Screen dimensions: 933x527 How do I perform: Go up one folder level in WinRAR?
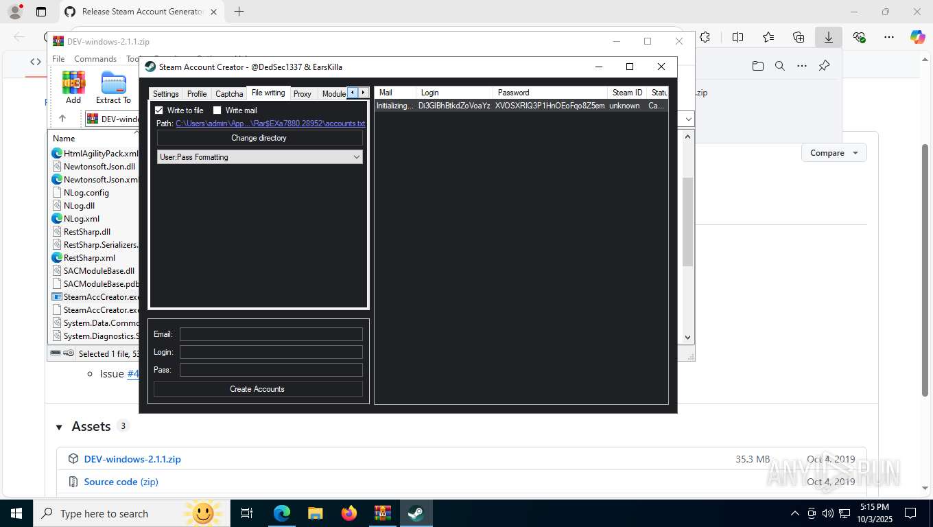[x=62, y=119]
